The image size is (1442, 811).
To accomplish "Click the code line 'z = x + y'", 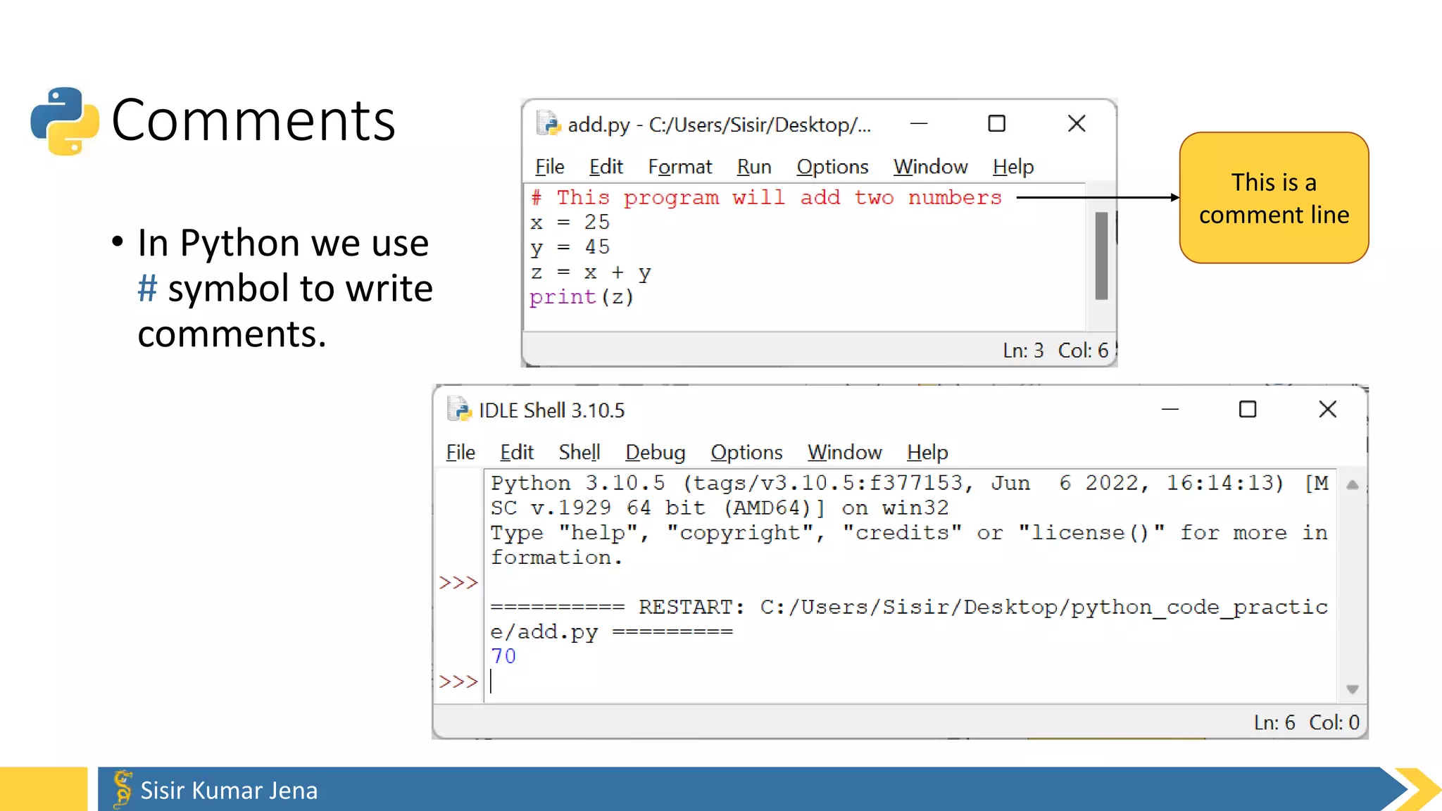I will [590, 272].
